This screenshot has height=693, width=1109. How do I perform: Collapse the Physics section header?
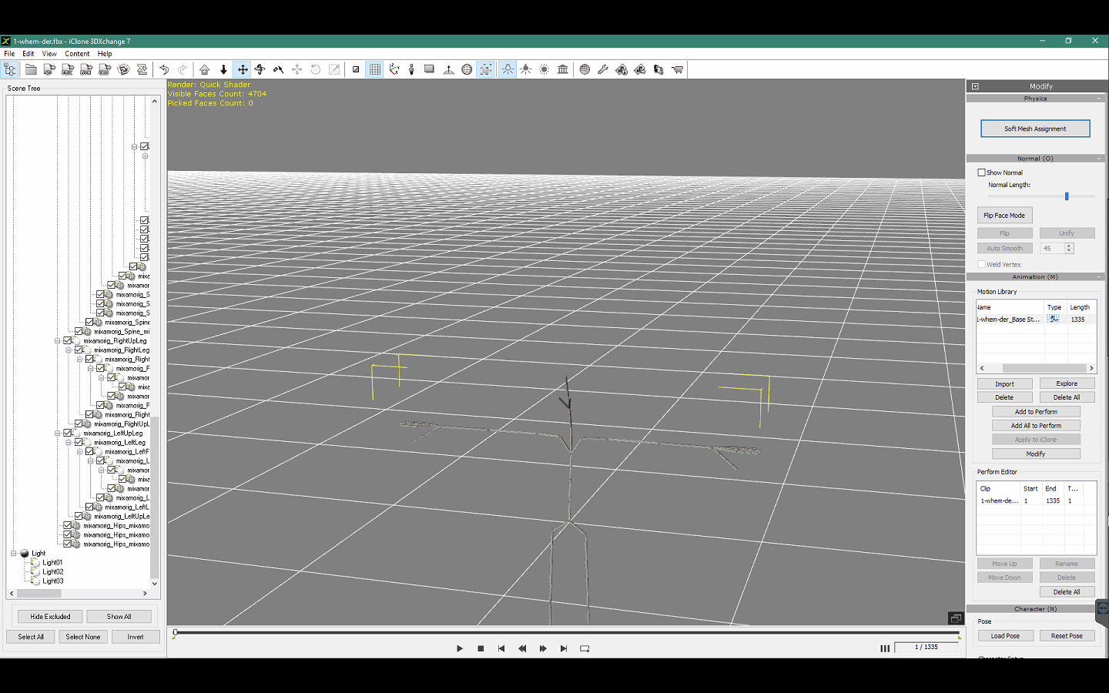point(1037,99)
